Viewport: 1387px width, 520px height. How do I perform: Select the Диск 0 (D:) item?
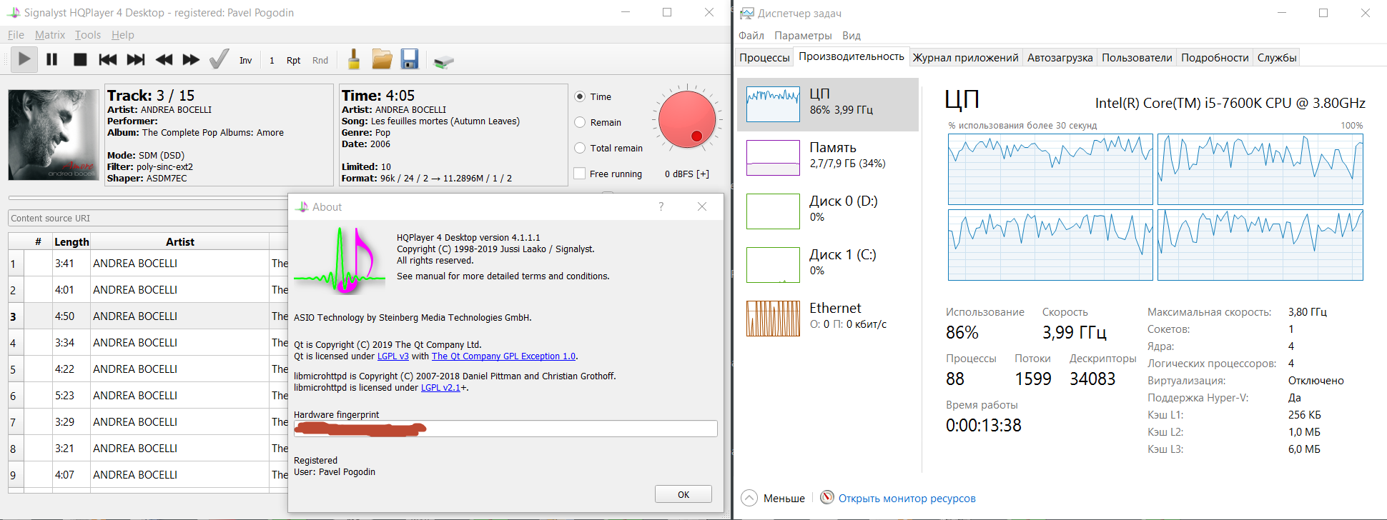click(828, 211)
